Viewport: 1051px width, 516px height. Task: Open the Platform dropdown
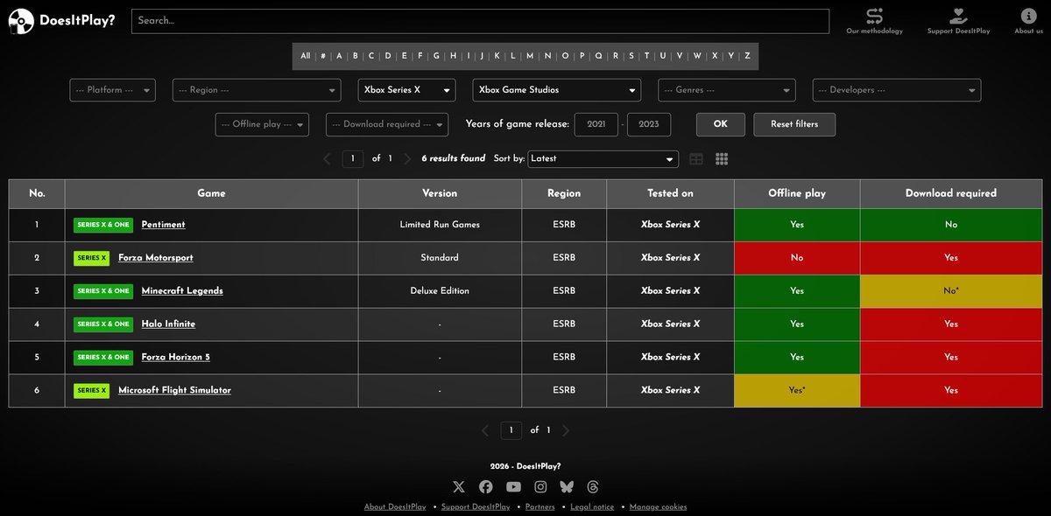(x=113, y=90)
